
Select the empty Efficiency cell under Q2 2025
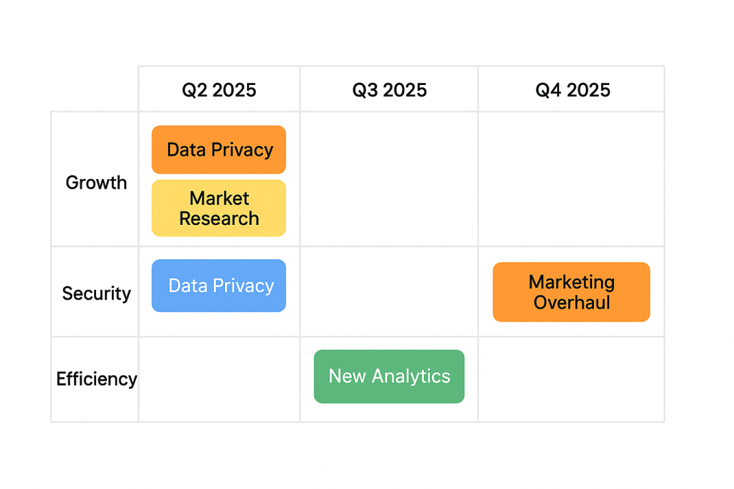(x=219, y=380)
